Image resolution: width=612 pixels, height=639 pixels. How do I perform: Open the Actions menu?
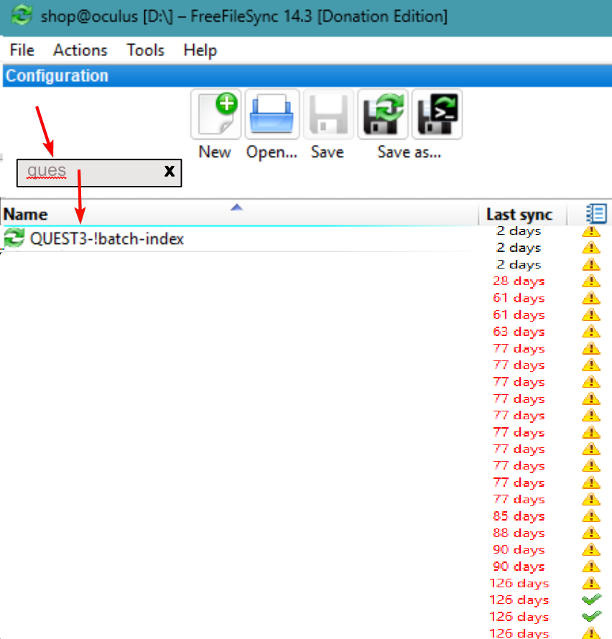pyautogui.click(x=80, y=50)
